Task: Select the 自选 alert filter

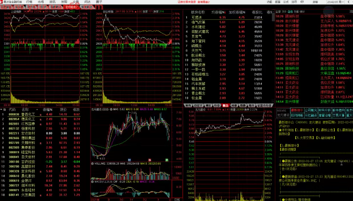Action: click(290, 11)
